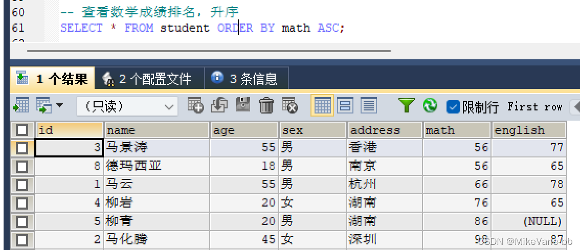Click the address cell 南京
Image resolution: width=580 pixels, height=250 pixels.
[x=385, y=166]
